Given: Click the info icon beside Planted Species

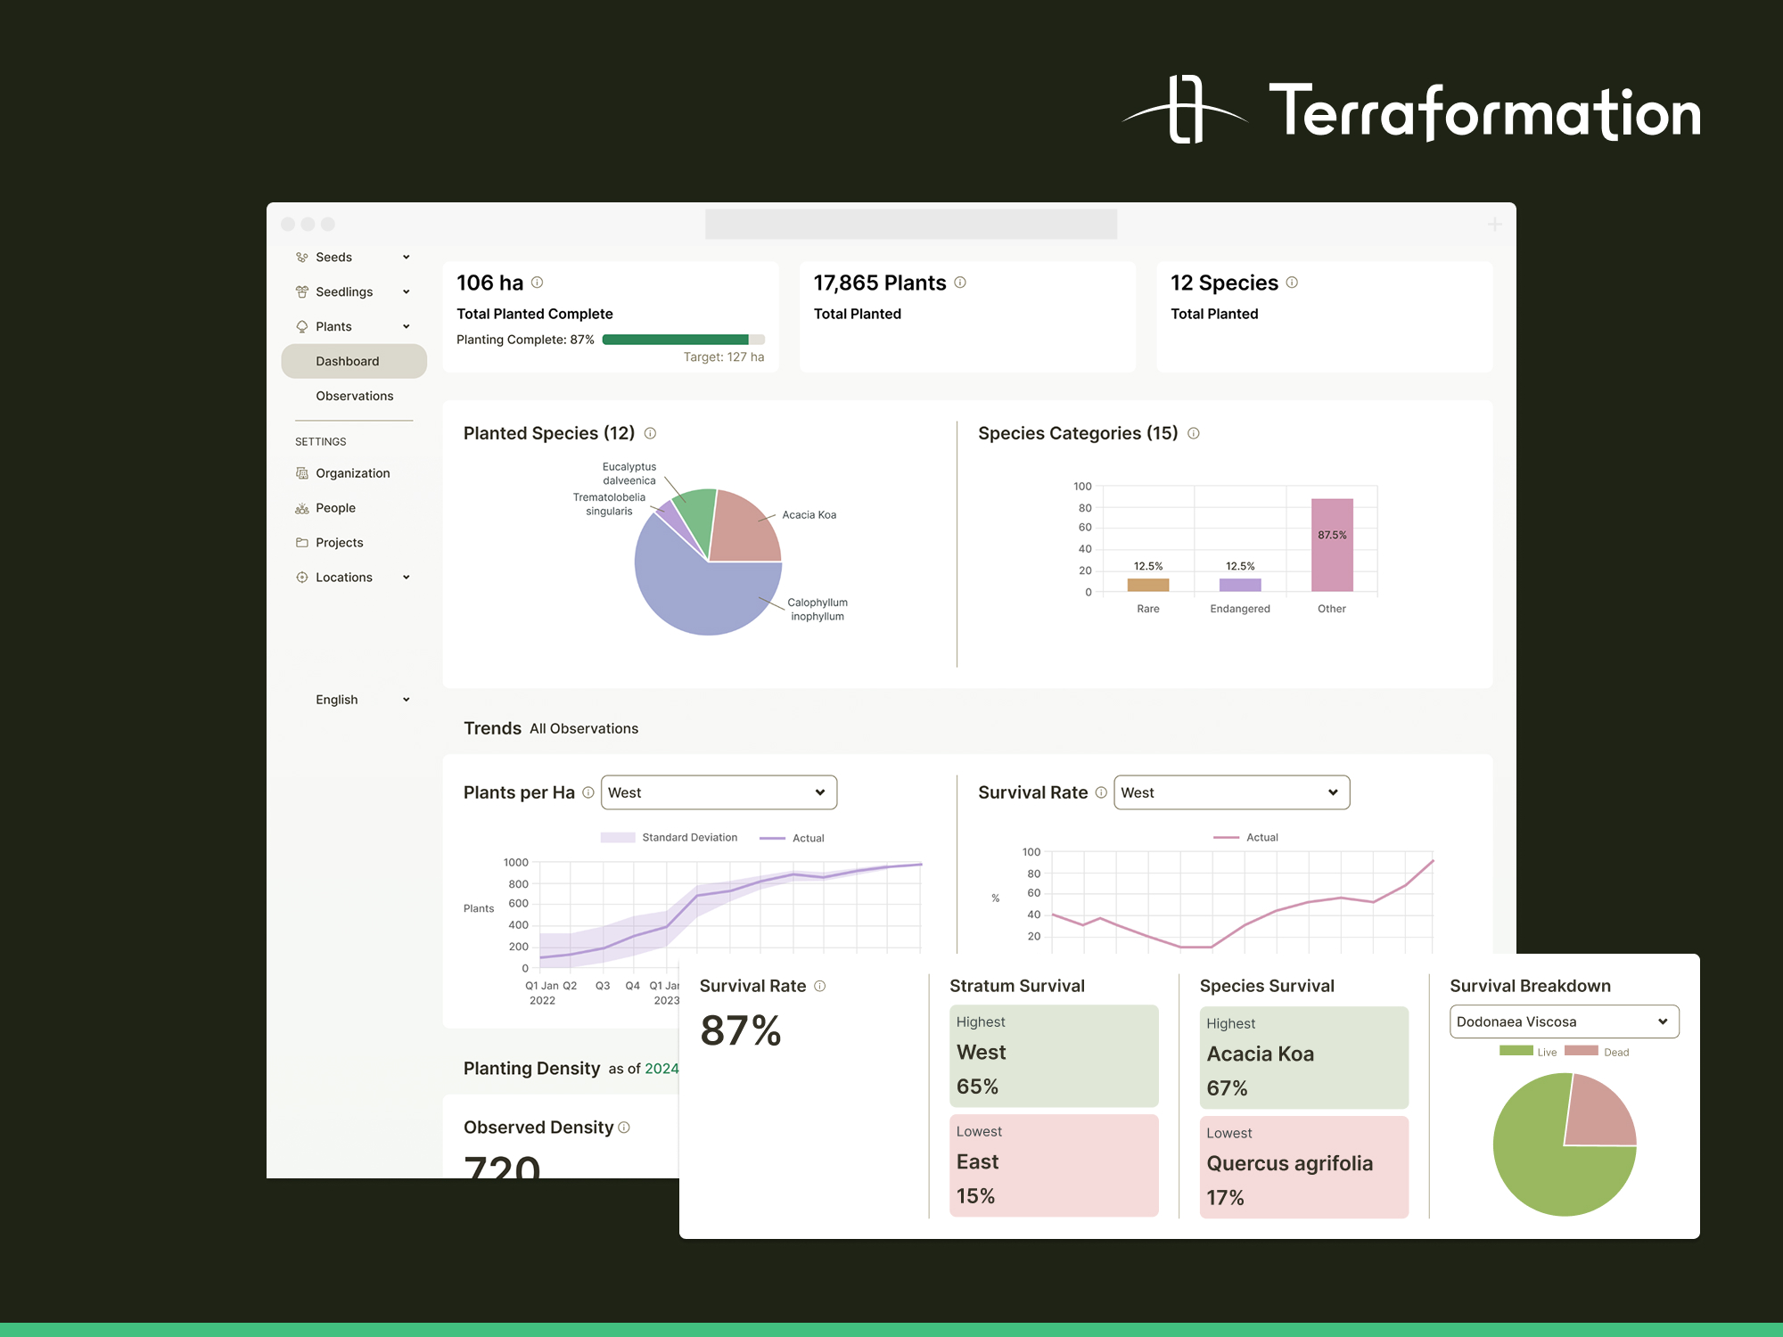Looking at the screenshot, I should [650, 433].
